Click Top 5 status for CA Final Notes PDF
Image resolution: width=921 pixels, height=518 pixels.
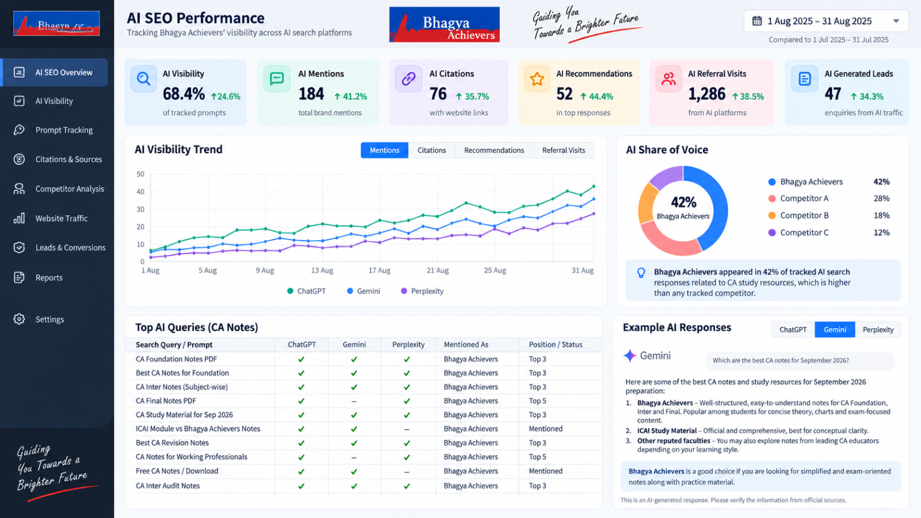538,401
